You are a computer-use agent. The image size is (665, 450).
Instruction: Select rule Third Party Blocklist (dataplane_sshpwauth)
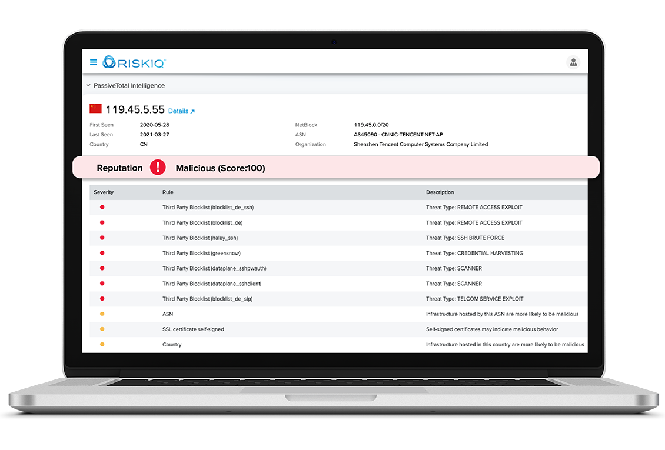click(x=214, y=269)
